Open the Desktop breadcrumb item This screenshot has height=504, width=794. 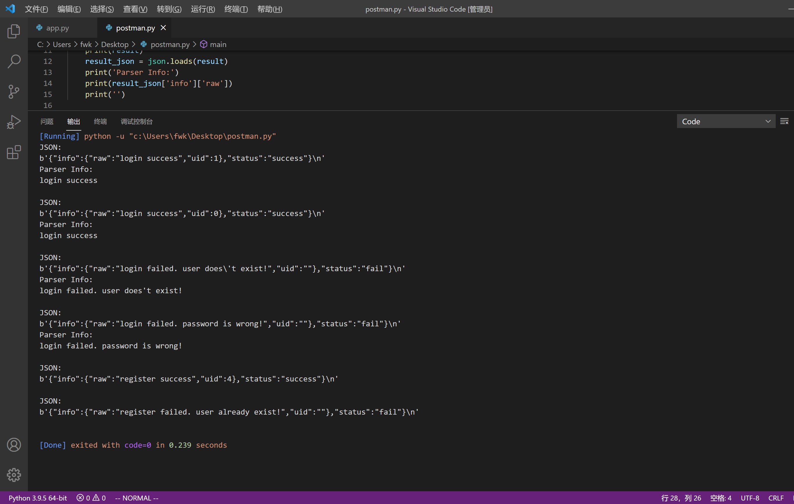(x=115, y=44)
